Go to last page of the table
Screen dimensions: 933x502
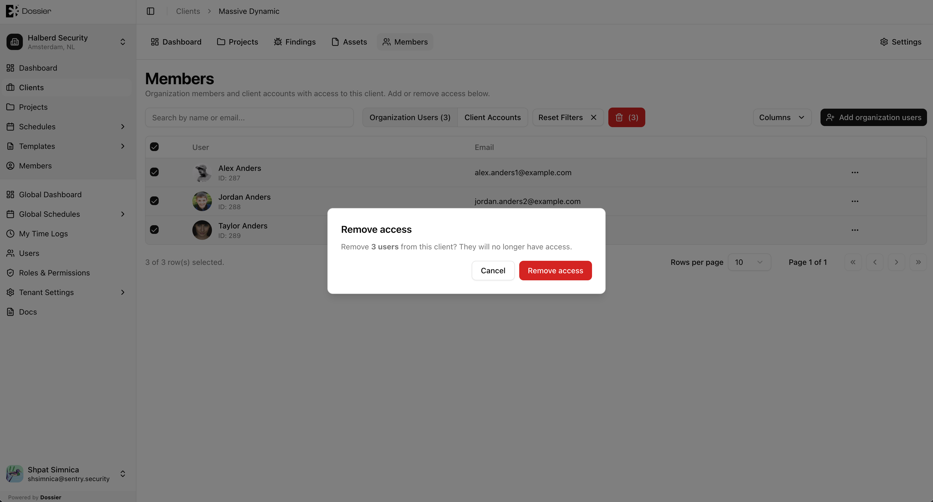click(918, 262)
